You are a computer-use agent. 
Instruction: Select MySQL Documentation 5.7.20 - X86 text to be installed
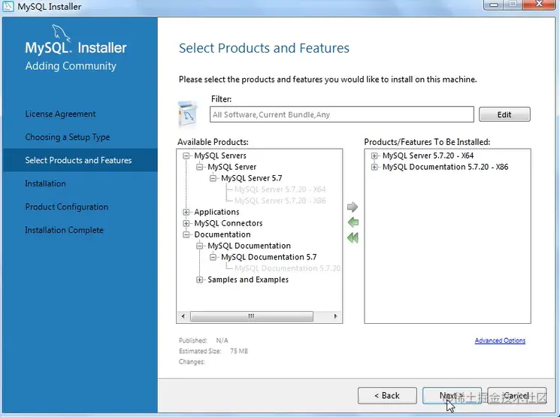[445, 167]
